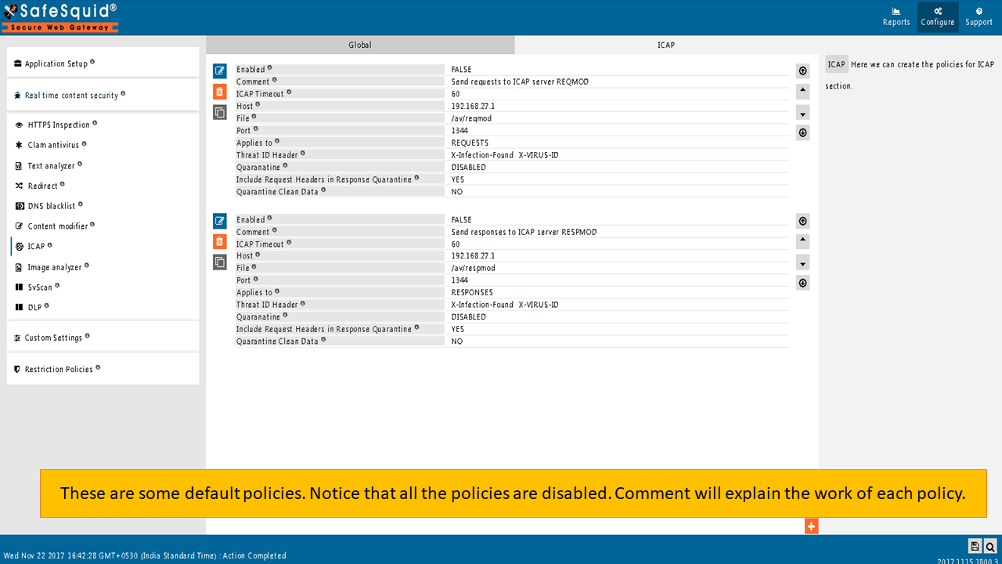Expand the Restriction Policies section

point(58,369)
